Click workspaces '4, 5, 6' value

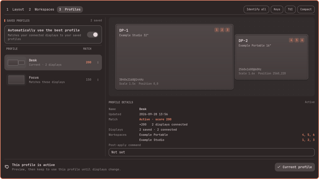click(308, 135)
